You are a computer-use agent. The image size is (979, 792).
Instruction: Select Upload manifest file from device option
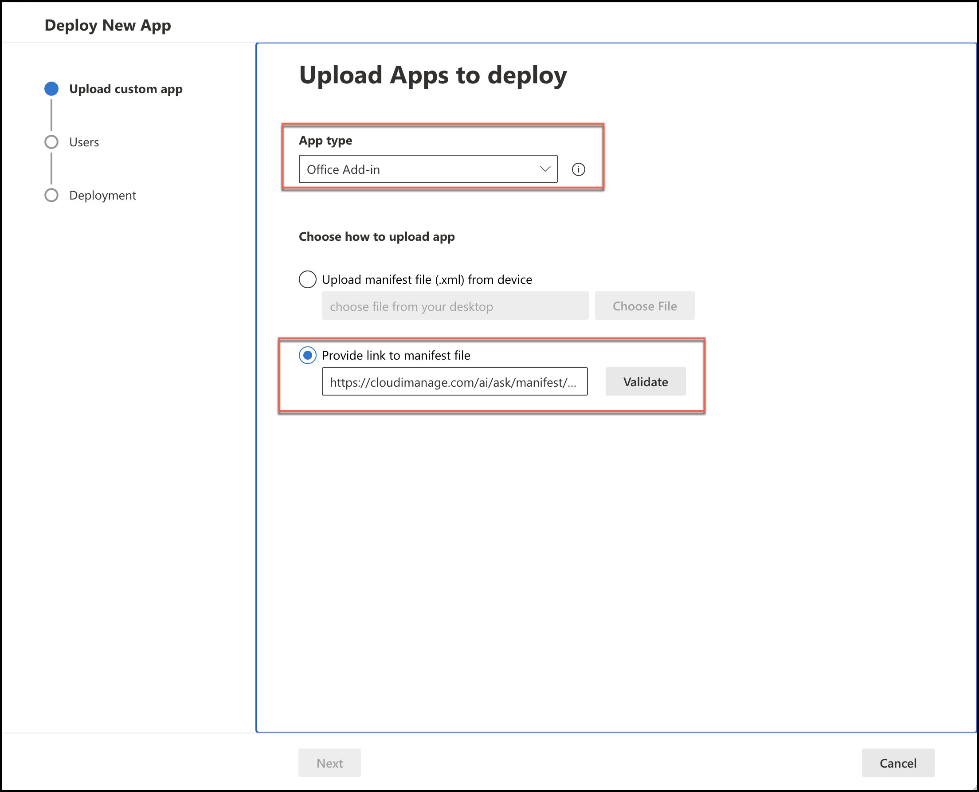pos(307,279)
